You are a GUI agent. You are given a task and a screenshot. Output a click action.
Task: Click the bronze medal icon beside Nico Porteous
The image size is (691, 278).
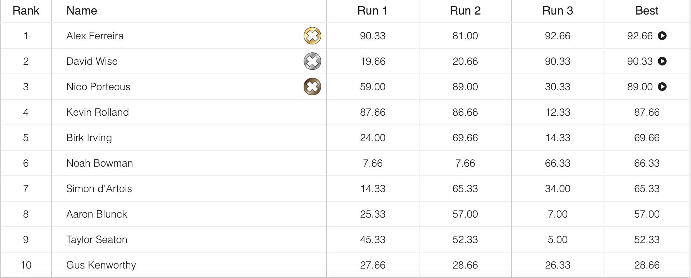pyautogui.click(x=311, y=87)
